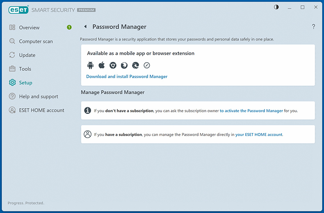This screenshot has width=324, height=213.
Task: Go back using the arrow beside Password Manager
Action: 85,26
